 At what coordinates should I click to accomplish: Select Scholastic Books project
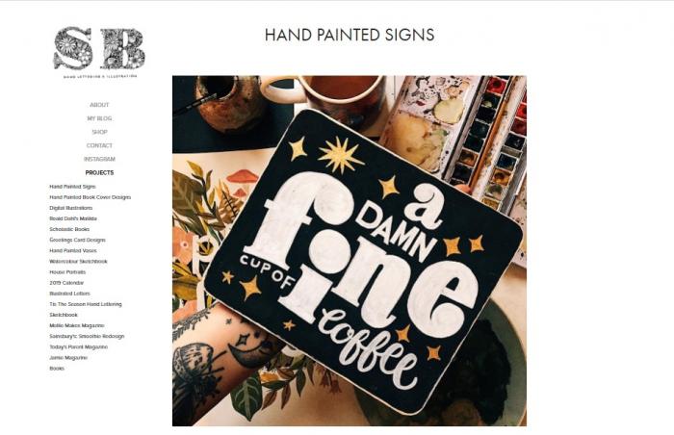[x=69, y=230]
